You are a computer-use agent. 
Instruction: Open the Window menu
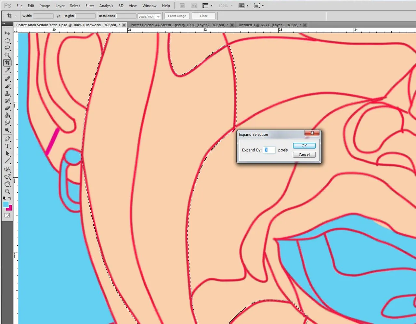(x=149, y=6)
